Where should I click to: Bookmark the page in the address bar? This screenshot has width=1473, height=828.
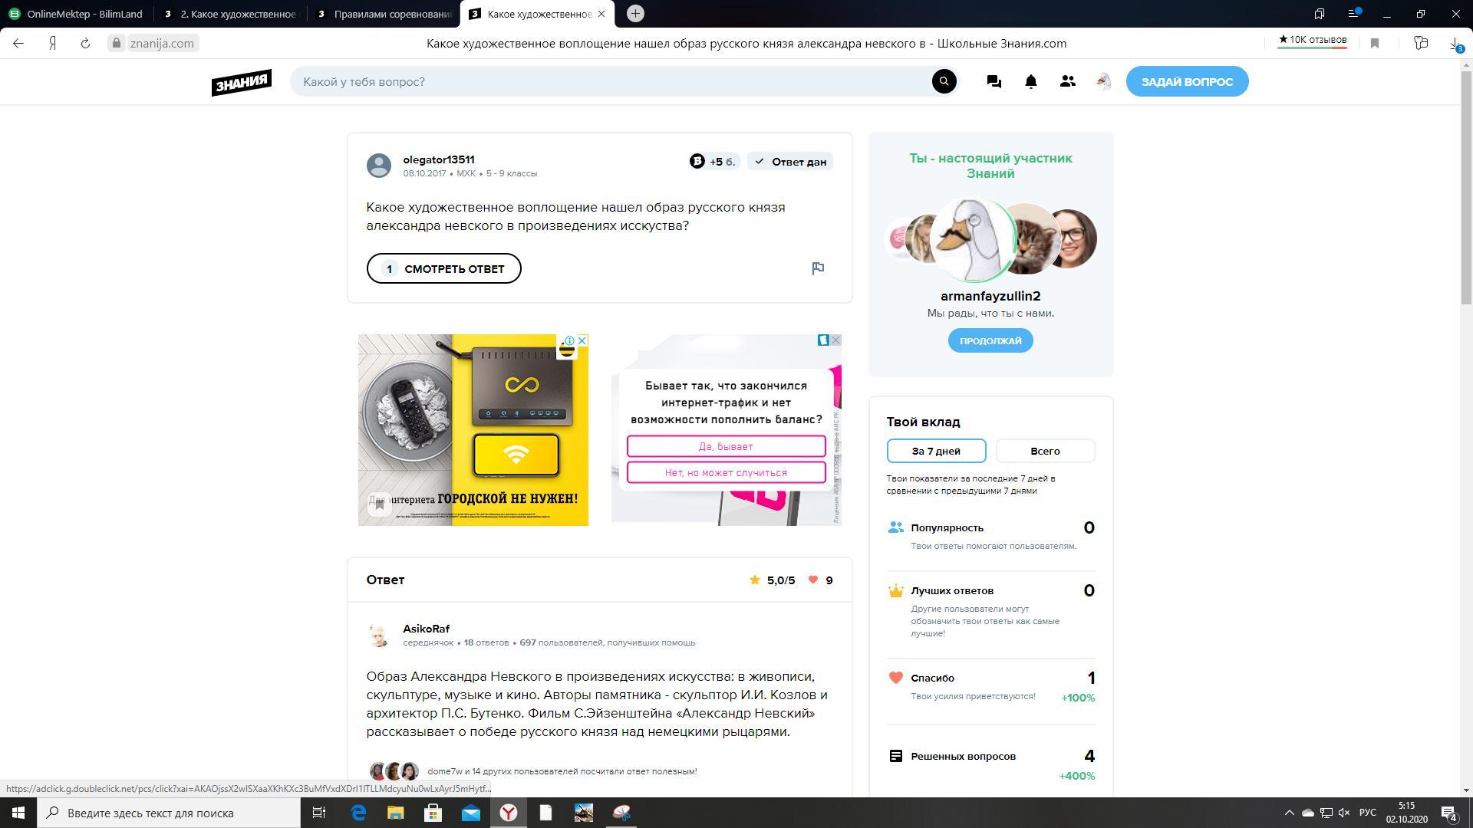(x=1375, y=44)
